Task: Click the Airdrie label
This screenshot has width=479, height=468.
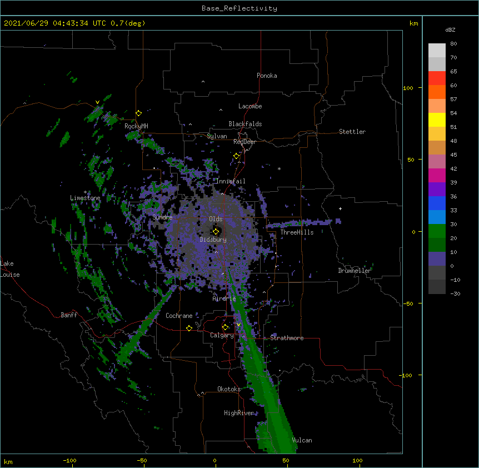Action: click(224, 298)
